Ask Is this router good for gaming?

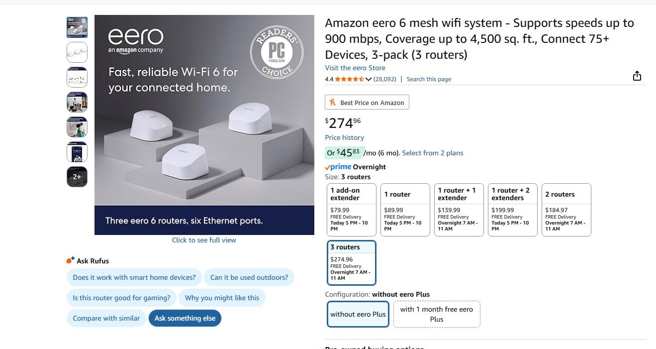click(121, 298)
